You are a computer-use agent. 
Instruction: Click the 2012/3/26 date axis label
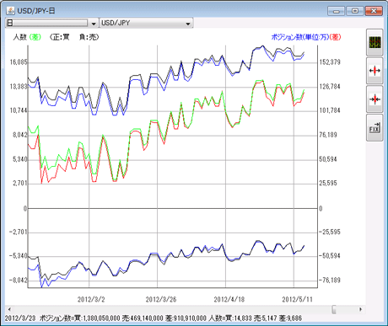161,299
